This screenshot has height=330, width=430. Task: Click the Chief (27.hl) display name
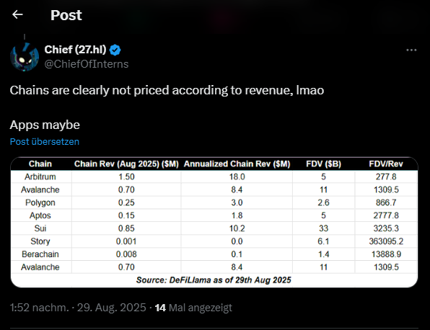(x=76, y=50)
